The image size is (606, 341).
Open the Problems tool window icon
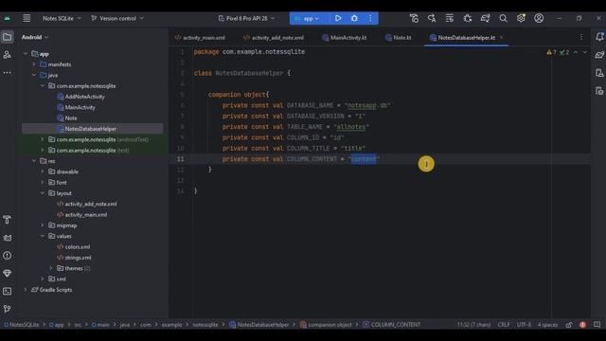pos(7,256)
